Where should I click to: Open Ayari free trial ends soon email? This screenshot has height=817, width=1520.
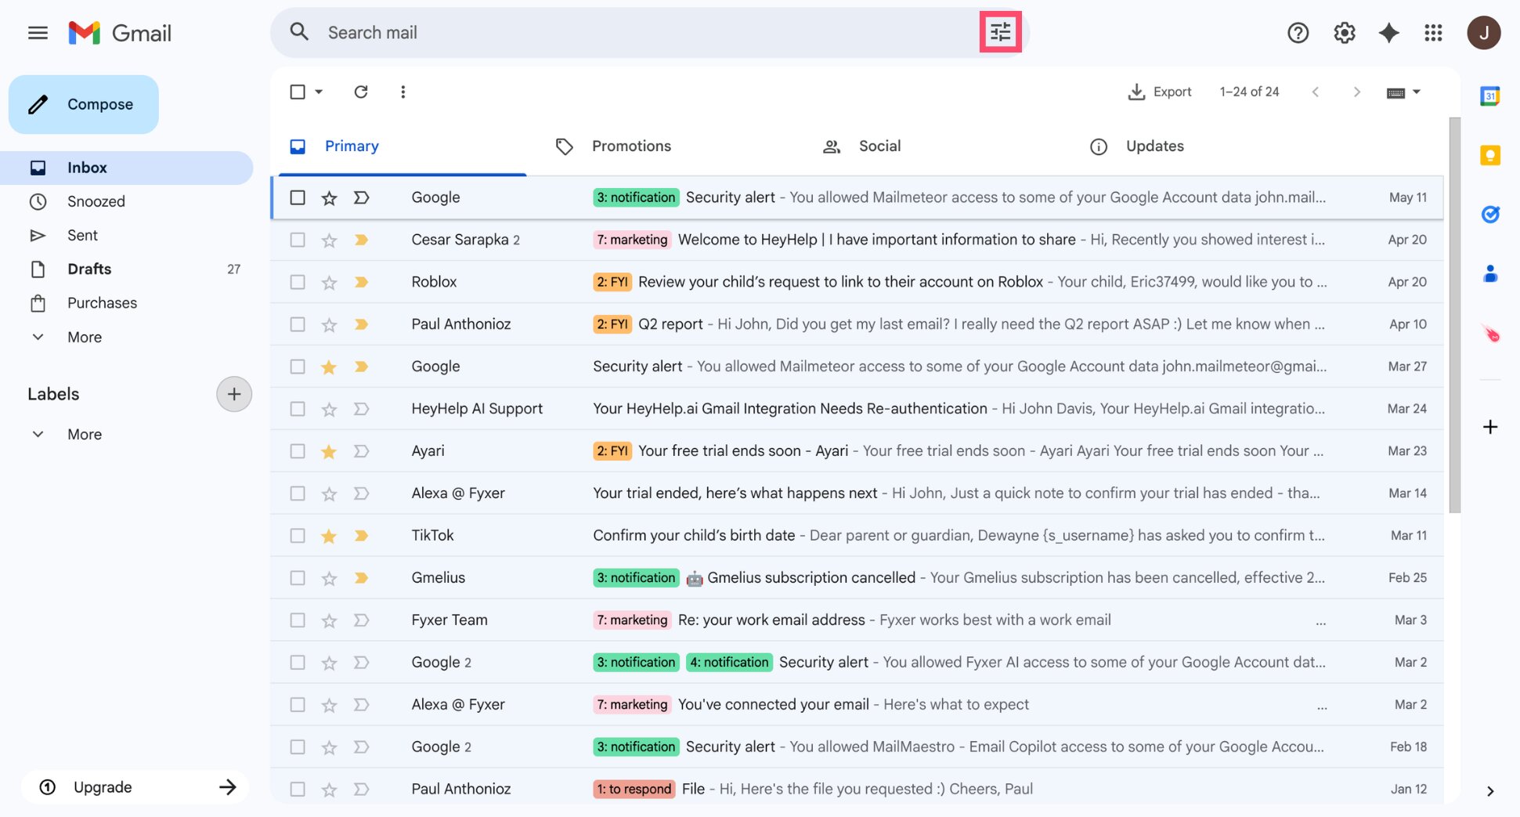tap(857, 451)
